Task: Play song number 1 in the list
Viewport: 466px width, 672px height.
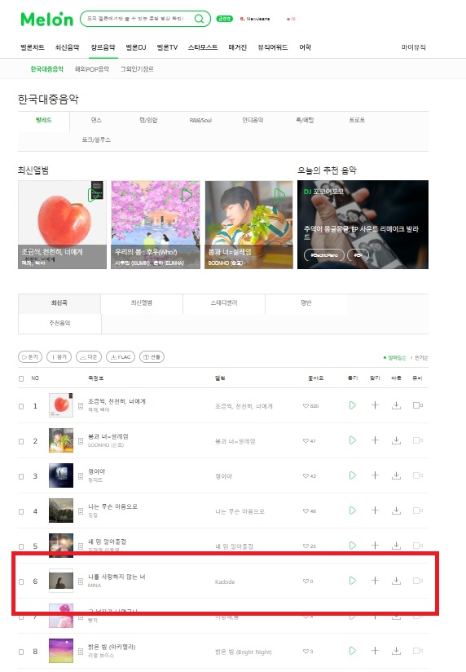Action: point(353,405)
